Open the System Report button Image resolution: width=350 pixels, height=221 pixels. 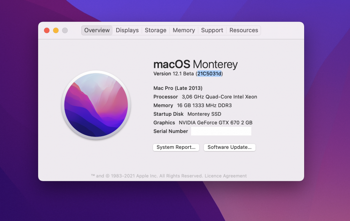click(x=176, y=147)
